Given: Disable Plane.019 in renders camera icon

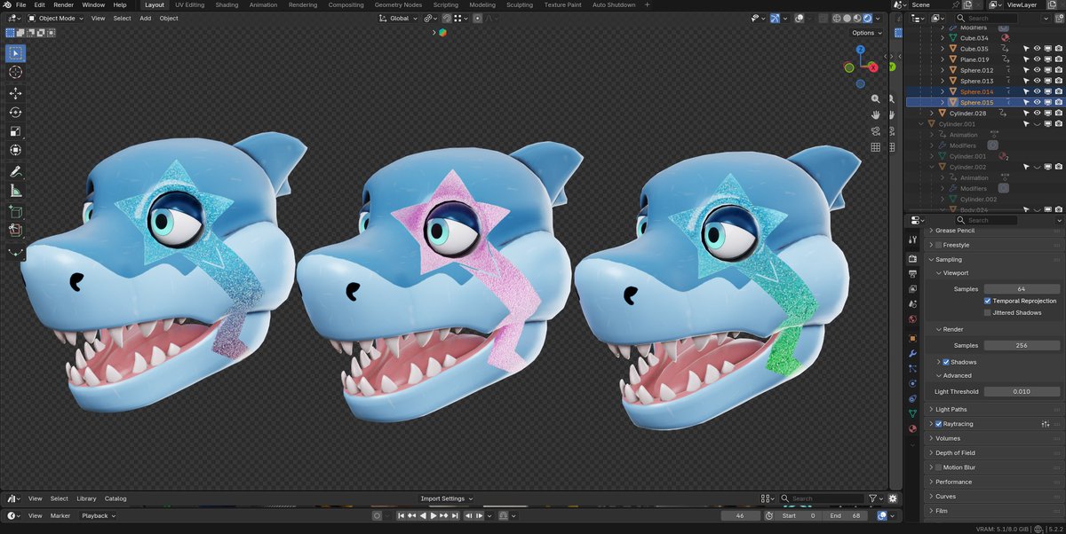Looking at the screenshot, I should click(1058, 59).
